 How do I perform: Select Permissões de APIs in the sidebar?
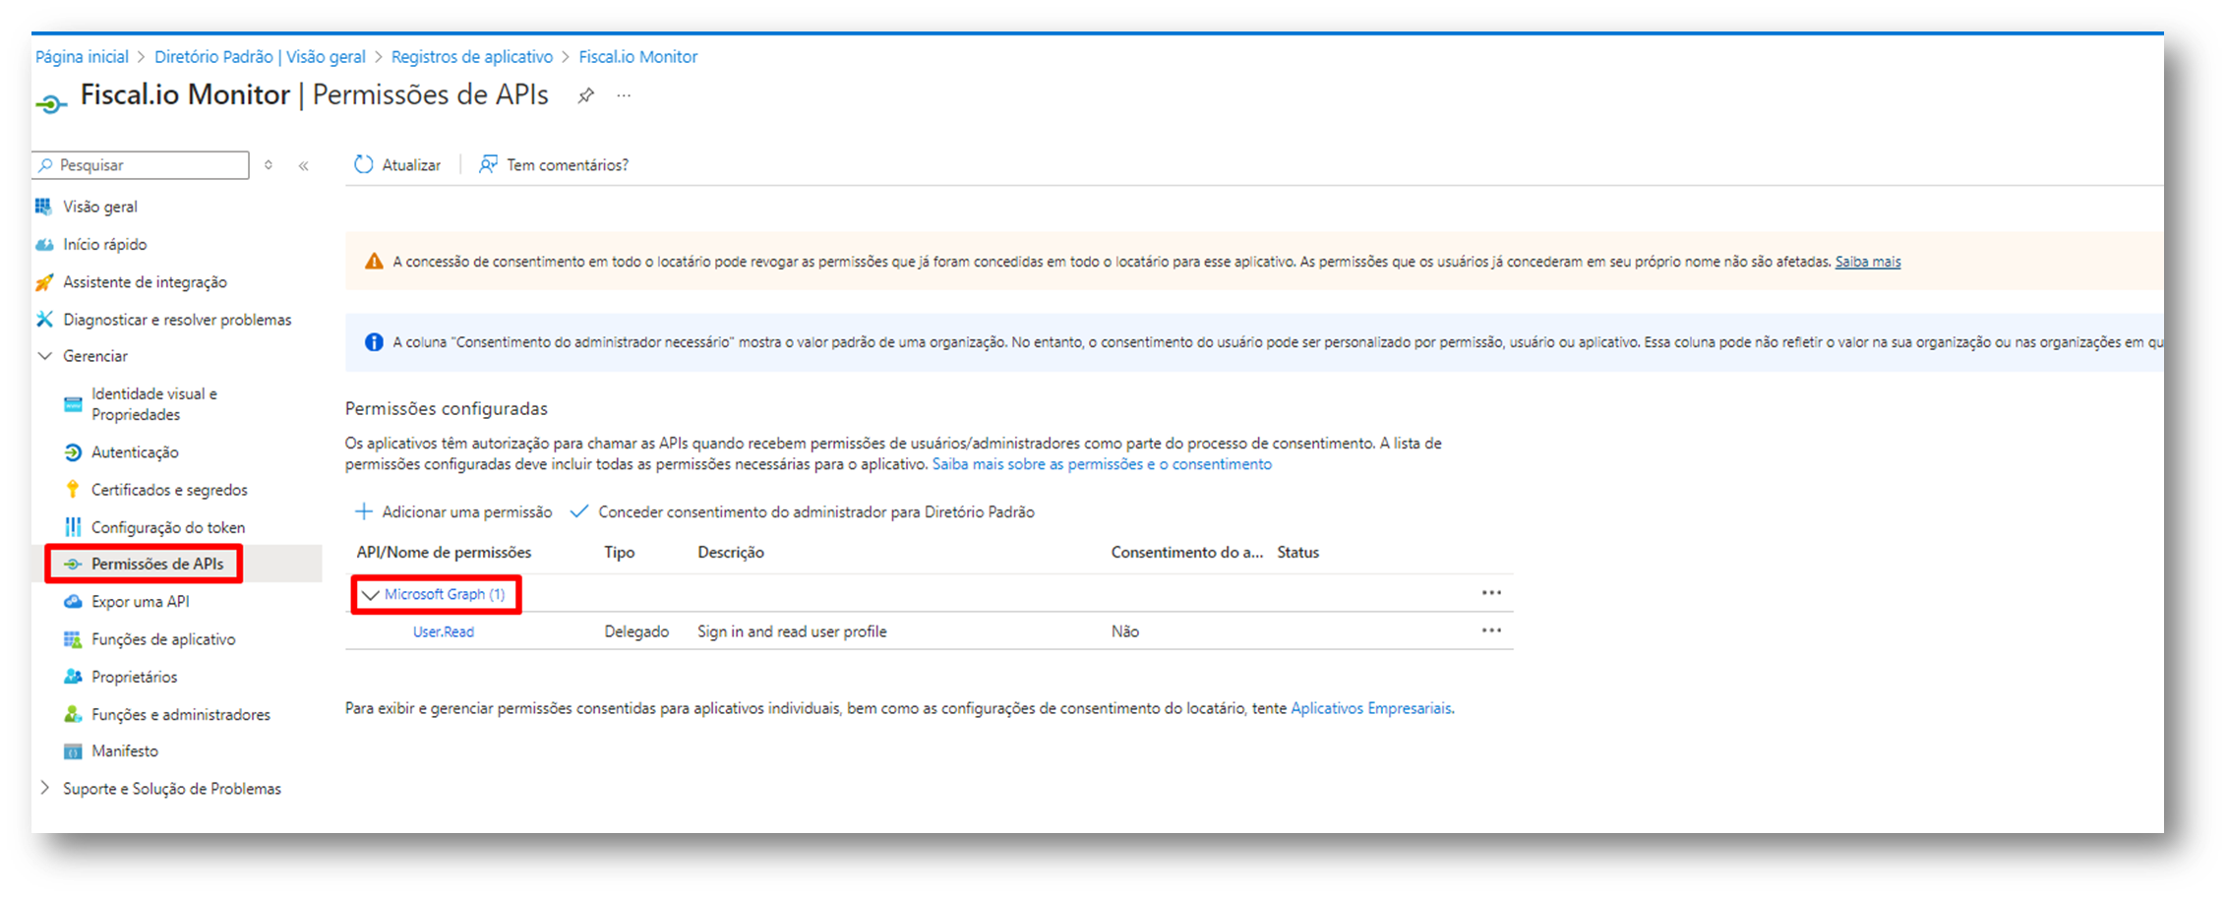point(157,564)
